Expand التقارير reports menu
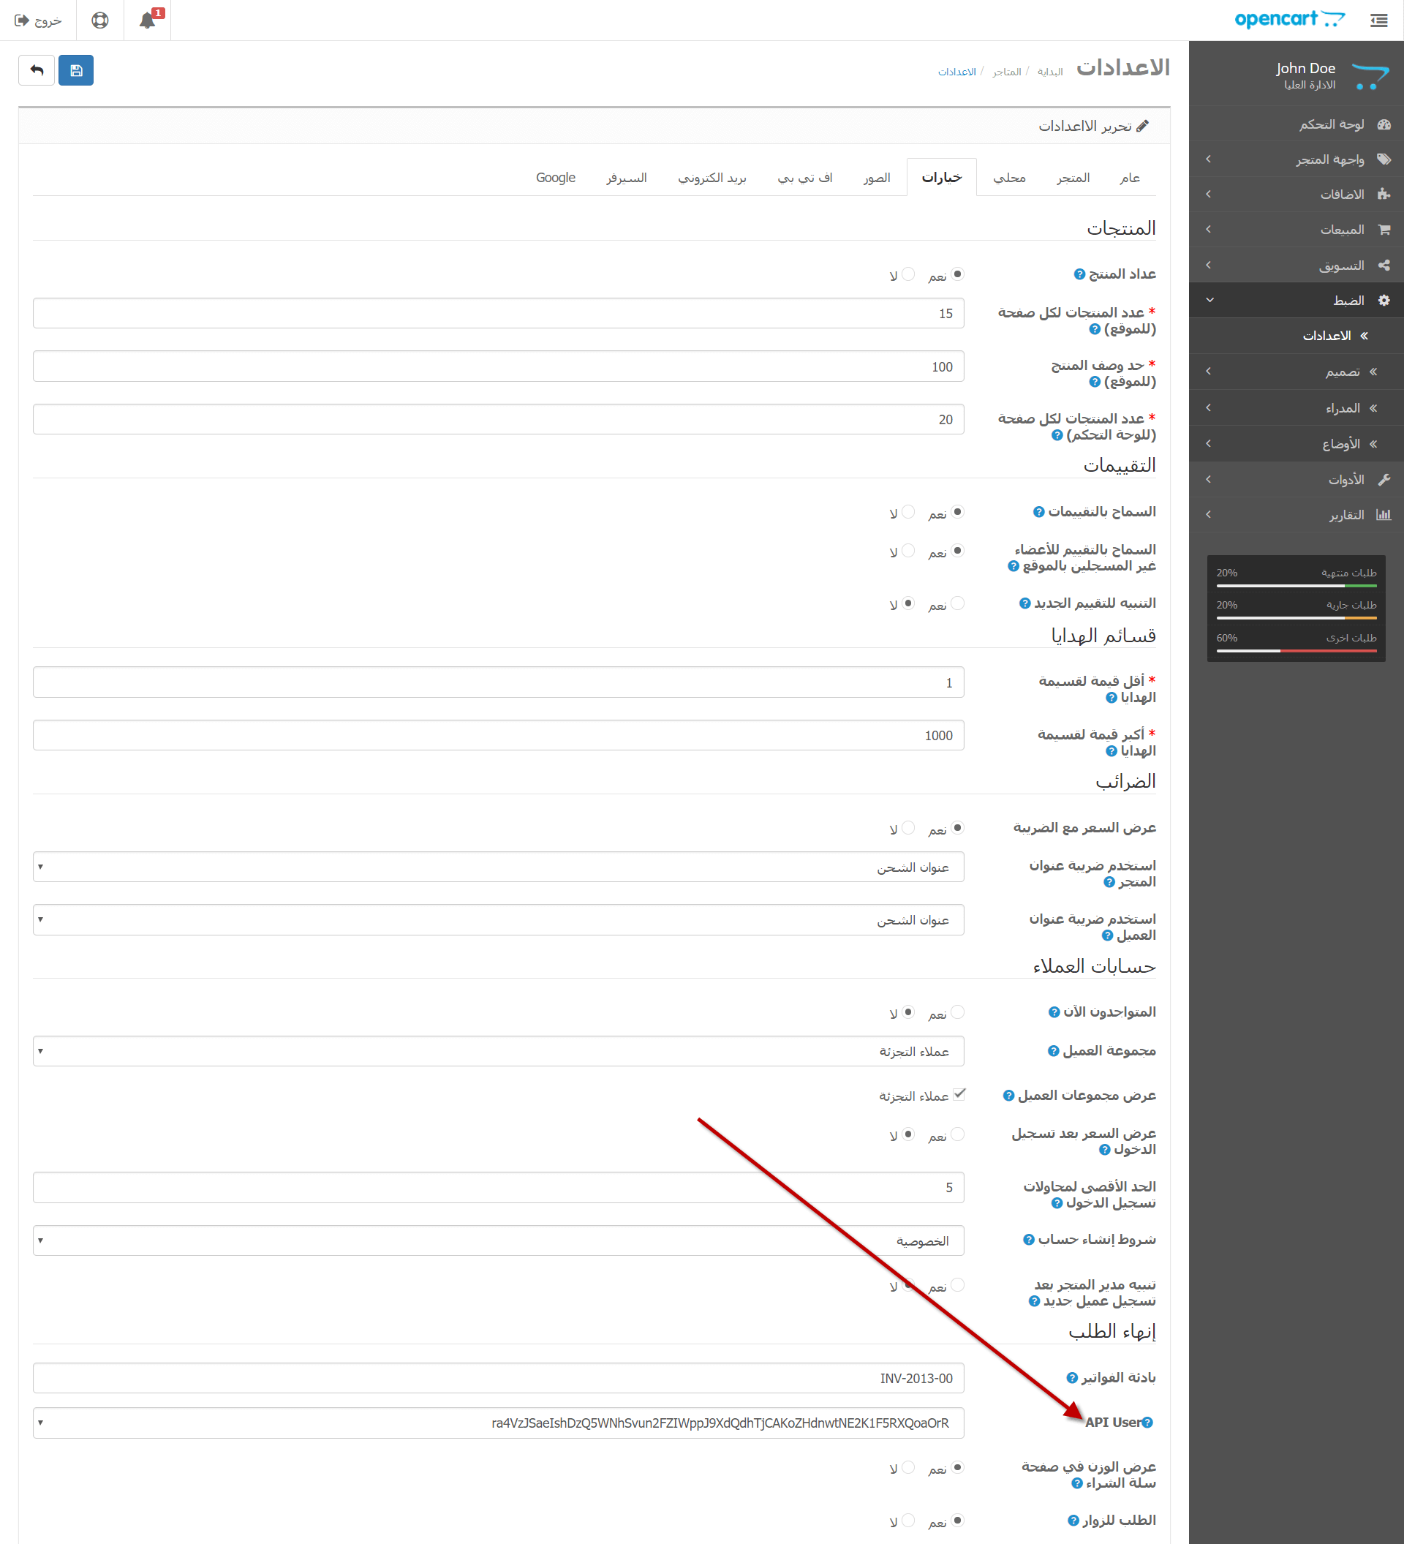The height and width of the screenshot is (1544, 1404). (x=1296, y=515)
